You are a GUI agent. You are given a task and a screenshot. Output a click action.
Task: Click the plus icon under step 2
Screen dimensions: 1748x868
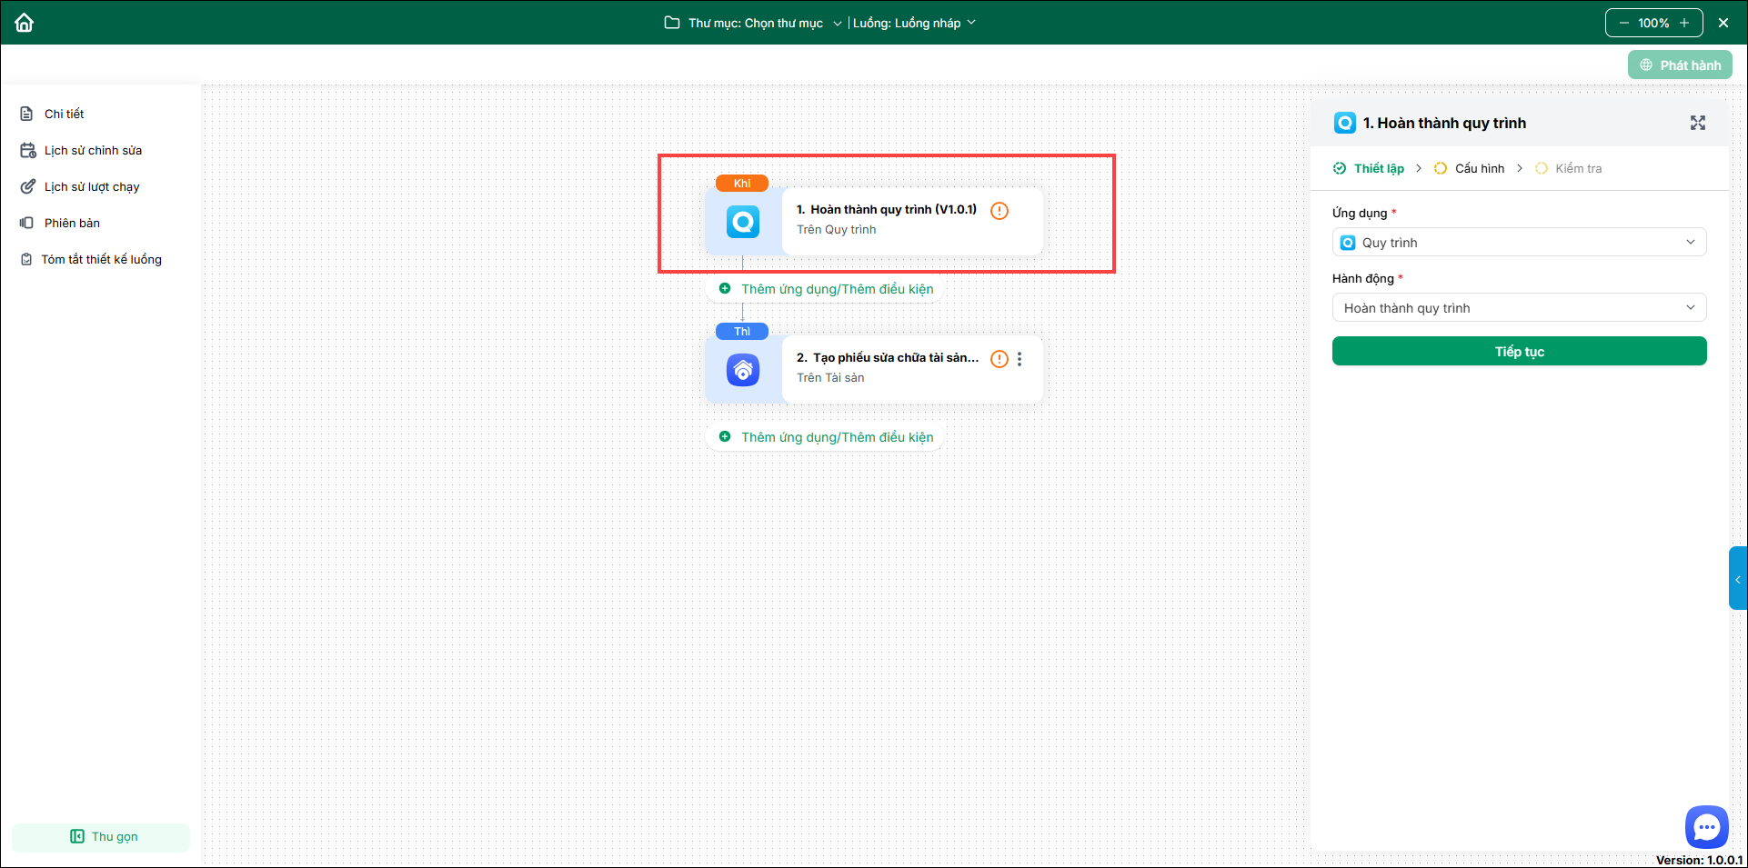click(x=725, y=436)
